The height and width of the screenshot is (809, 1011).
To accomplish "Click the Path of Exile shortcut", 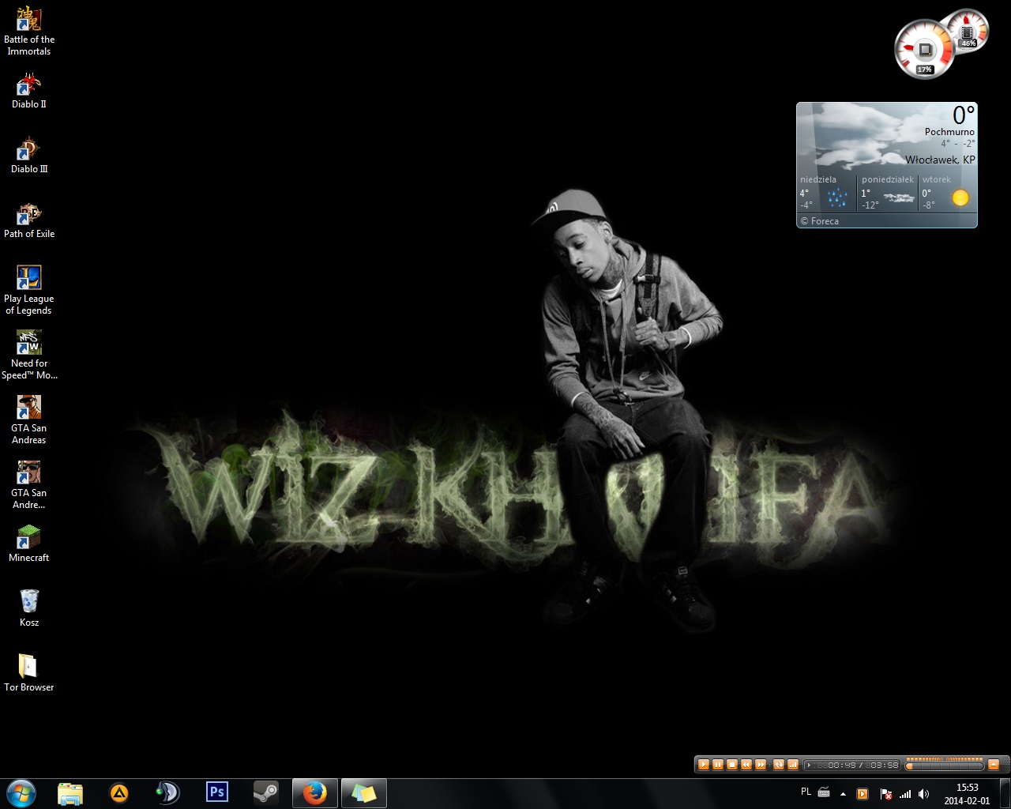I will (x=29, y=221).
